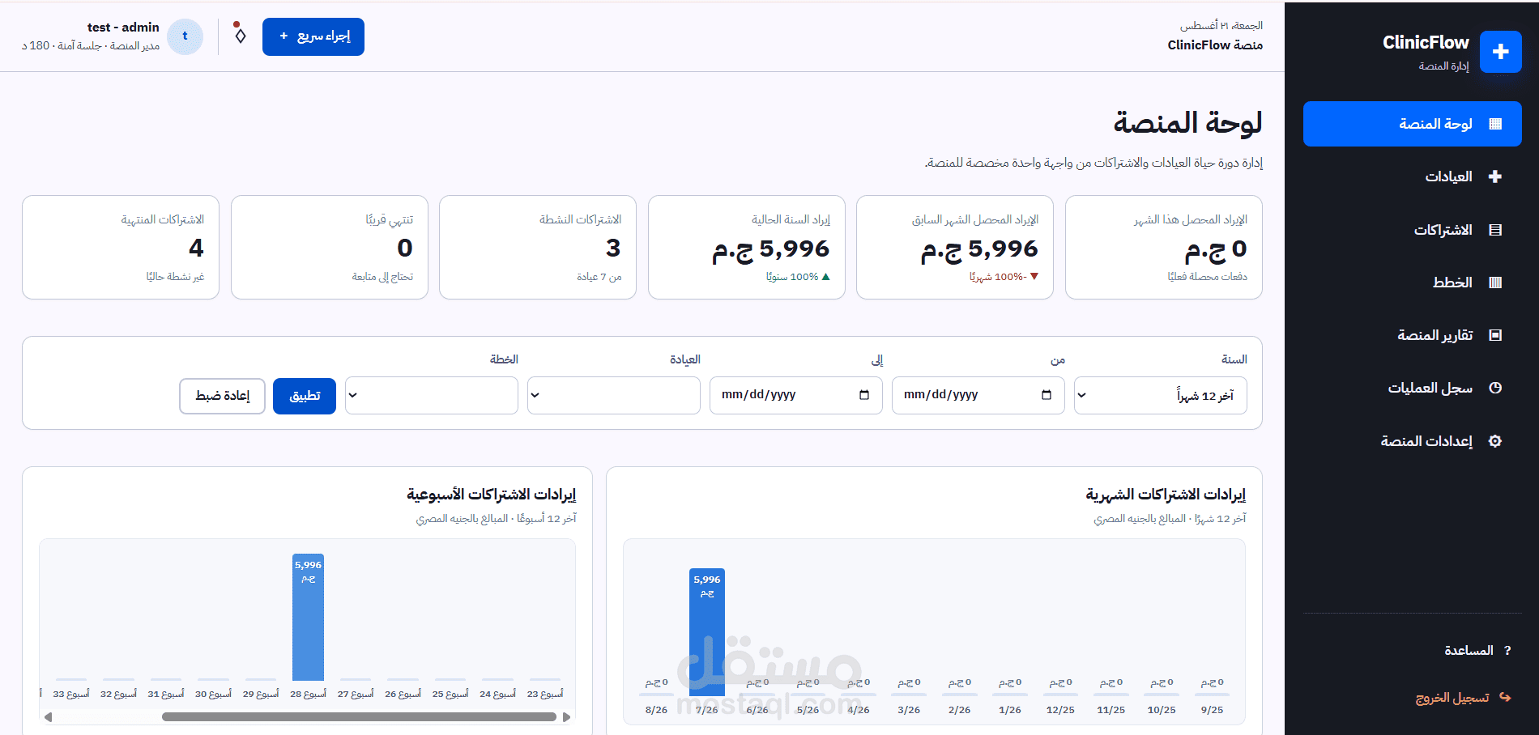The height and width of the screenshot is (735, 1539).
Task: Click the لوحة المنصة page heading
Action: click(x=1187, y=122)
